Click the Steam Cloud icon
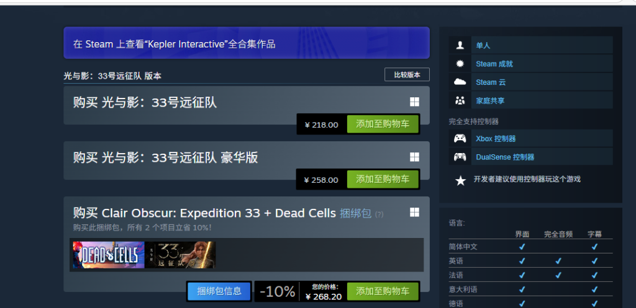 460,82
